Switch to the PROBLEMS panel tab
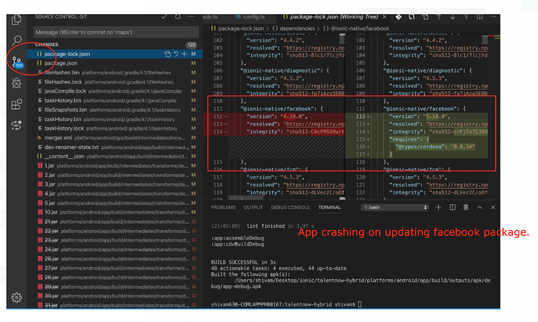The width and height of the screenshot is (538, 322). tap(223, 207)
